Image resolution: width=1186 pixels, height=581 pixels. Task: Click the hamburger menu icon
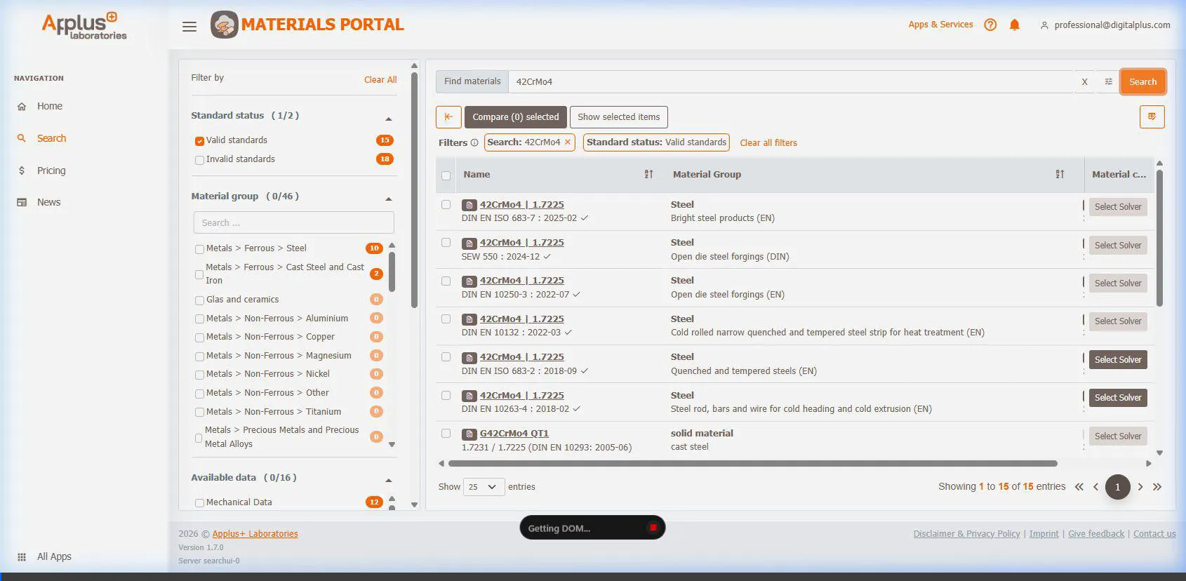[x=189, y=27]
